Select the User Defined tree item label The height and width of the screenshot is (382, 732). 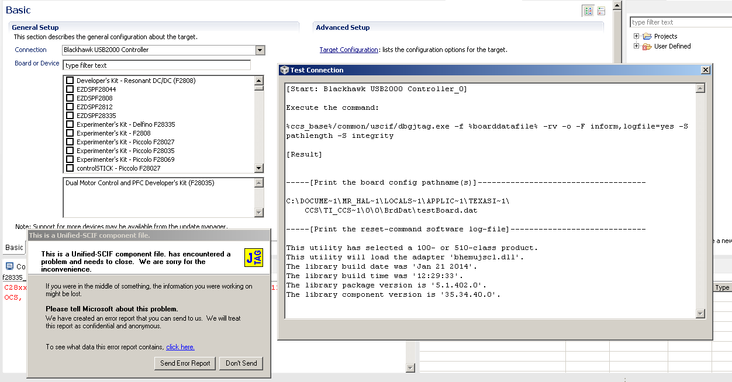[x=672, y=46]
